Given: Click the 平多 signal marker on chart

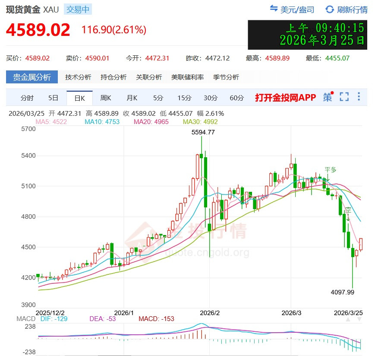Looking at the screenshot, I should point(330,170).
